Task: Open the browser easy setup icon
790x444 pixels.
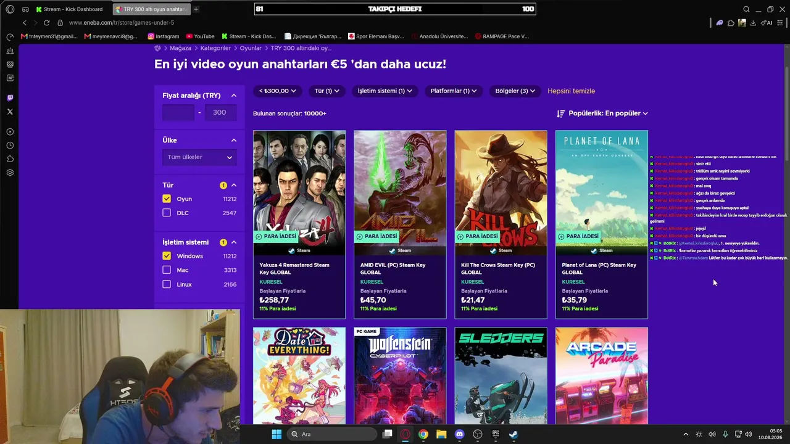Action: (x=781, y=23)
